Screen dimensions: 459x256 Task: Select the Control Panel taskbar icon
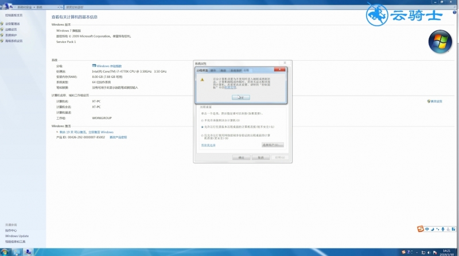[28, 252]
